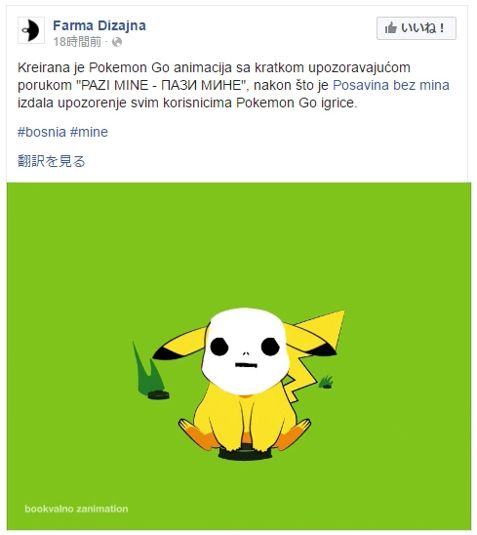Open the Posavina bez mina link
Viewport: 477px width, 535px height.
(x=391, y=85)
